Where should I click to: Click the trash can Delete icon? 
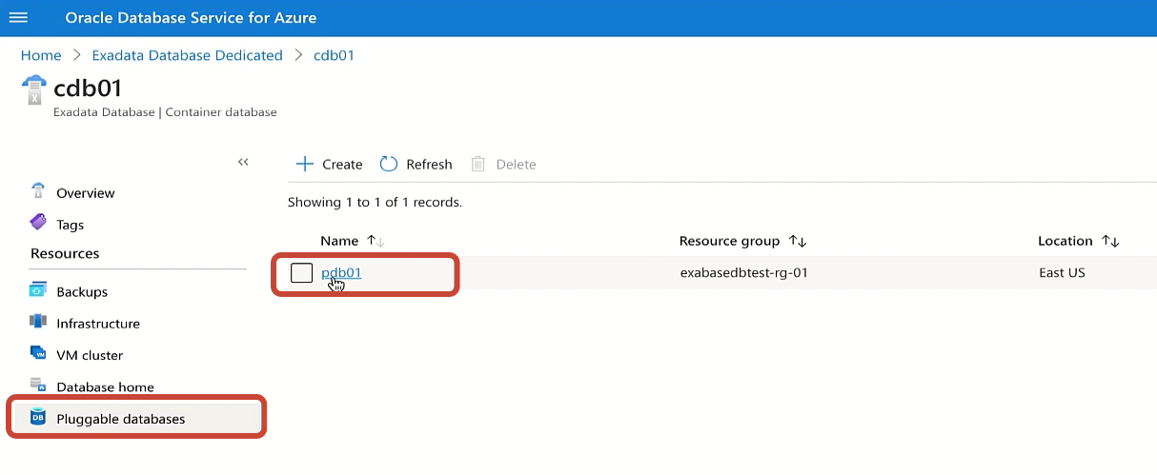(478, 164)
